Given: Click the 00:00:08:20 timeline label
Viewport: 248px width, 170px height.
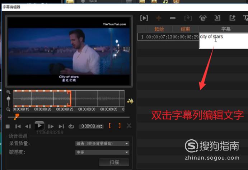Looking at the screenshot, I should click(x=43, y=109).
